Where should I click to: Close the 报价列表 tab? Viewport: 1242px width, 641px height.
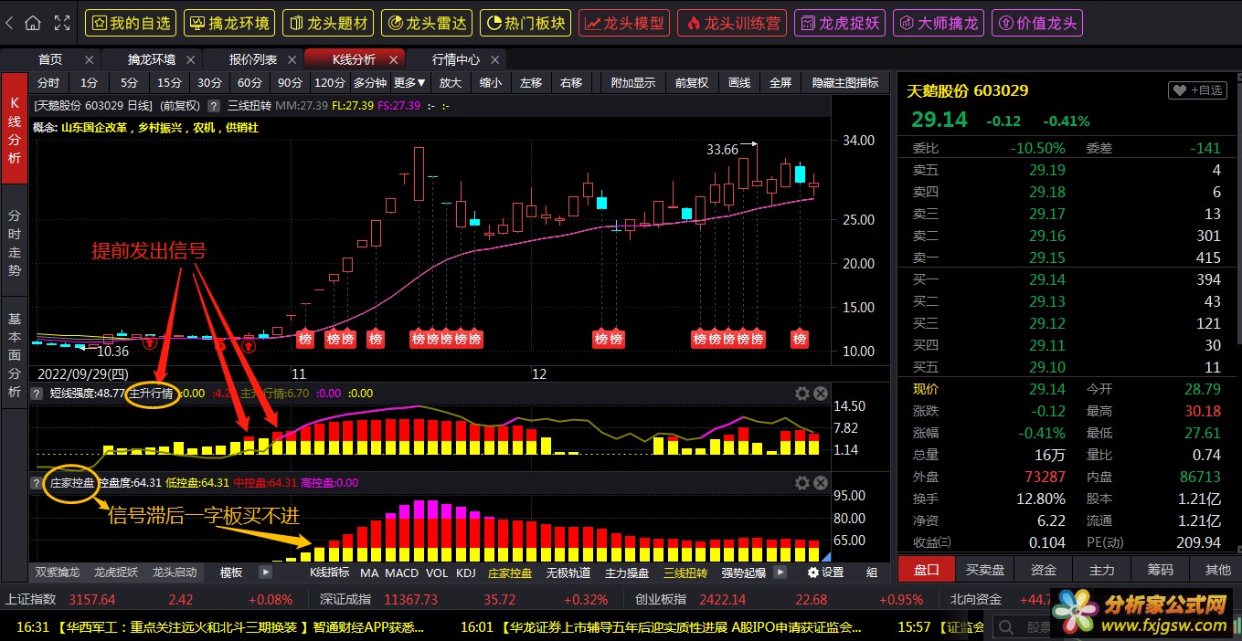[x=293, y=59]
